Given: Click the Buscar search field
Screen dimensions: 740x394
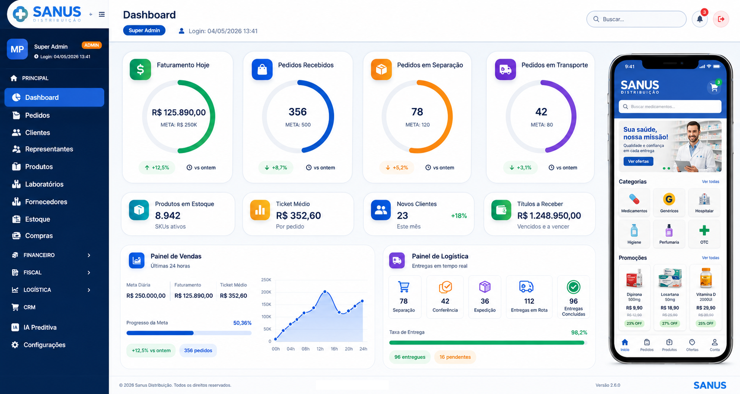Looking at the screenshot, I should [637, 19].
